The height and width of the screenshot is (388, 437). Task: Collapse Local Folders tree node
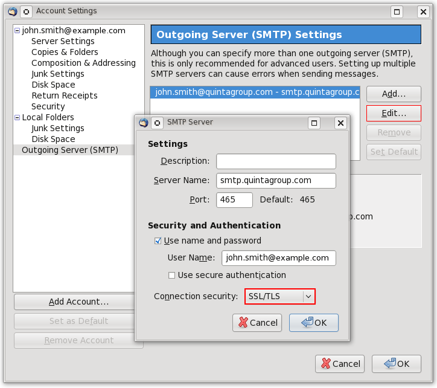(x=18, y=117)
